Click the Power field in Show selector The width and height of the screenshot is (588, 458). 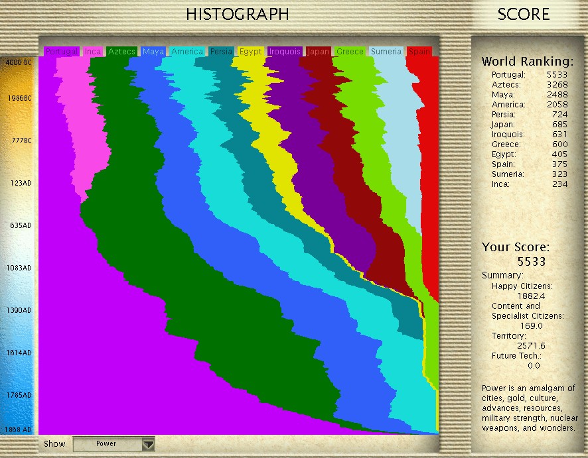[x=106, y=444]
